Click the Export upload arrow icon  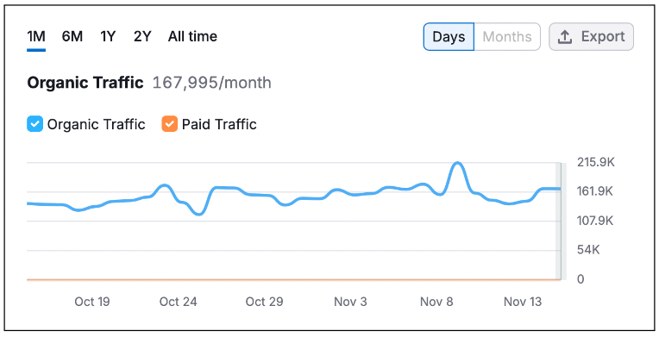tap(565, 37)
